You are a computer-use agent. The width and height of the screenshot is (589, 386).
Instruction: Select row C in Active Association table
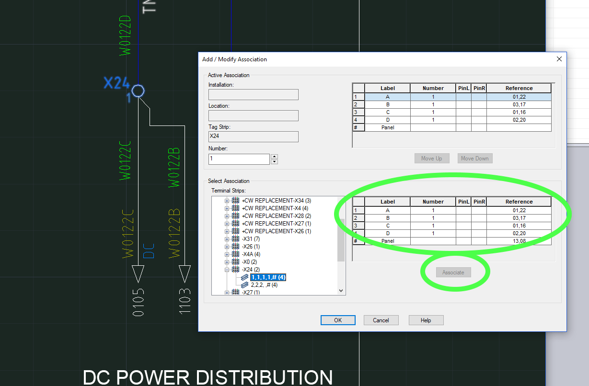pyautogui.click(x=452, y=112)
